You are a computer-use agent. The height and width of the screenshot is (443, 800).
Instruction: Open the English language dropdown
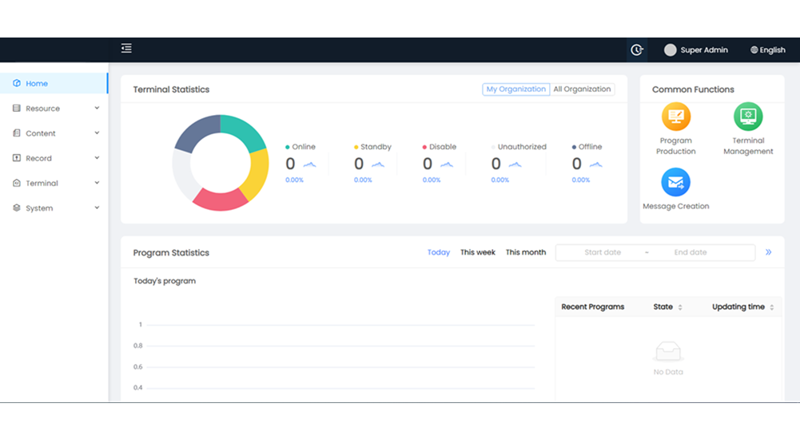point(767,49)
